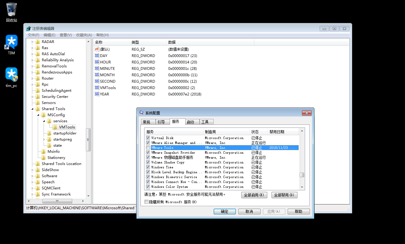Click the REG_DWORD icon next to DAY
Image resolution: width=405 pixels, height=244 pixels.
click(x=97, y=56)
